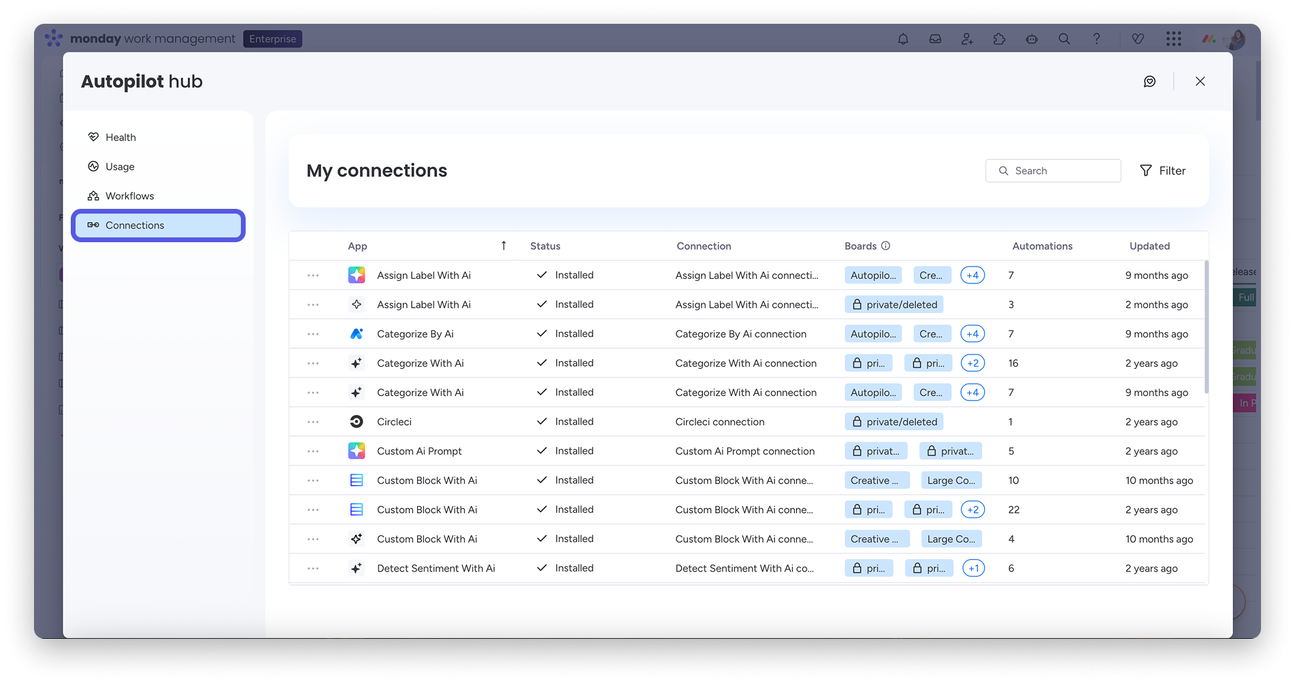Click the "Detect Sentiment With Ai" app name

coord(436,568)
